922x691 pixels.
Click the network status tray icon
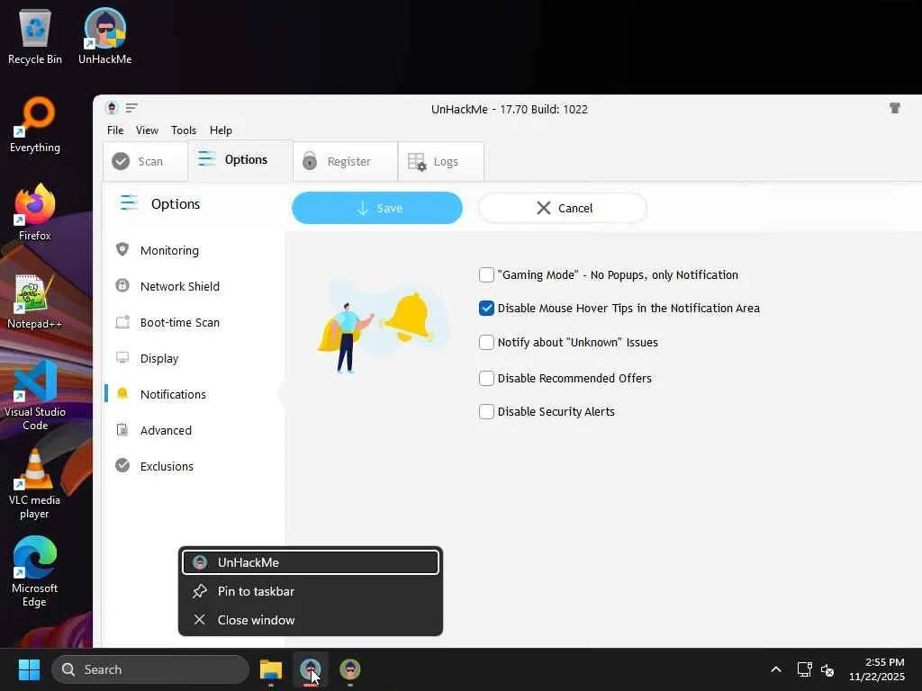(804, 669)
